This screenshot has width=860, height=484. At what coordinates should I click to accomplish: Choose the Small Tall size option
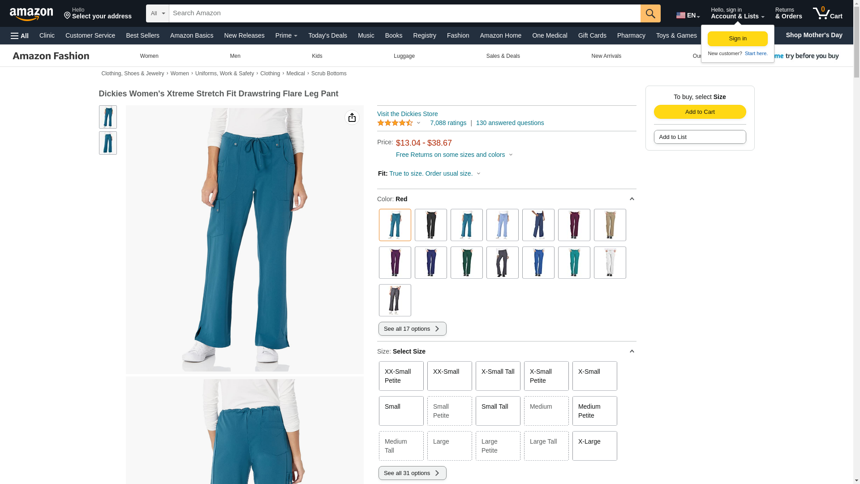click(498, 411)
